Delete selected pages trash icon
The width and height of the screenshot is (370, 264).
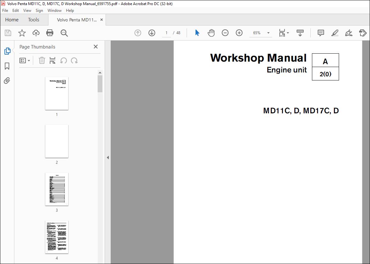pyautogui.click(x=42, y=60)
